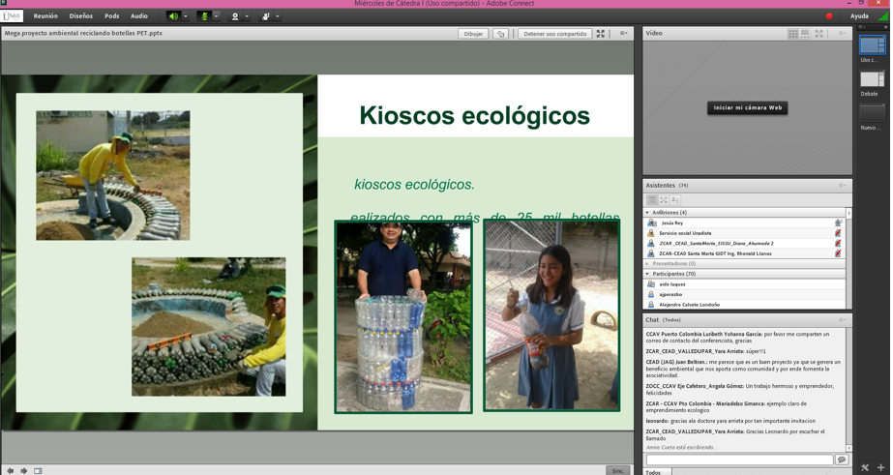Open Video pod options menu
This screenshot has width=893, height=475.
click(x=842, y=34)
